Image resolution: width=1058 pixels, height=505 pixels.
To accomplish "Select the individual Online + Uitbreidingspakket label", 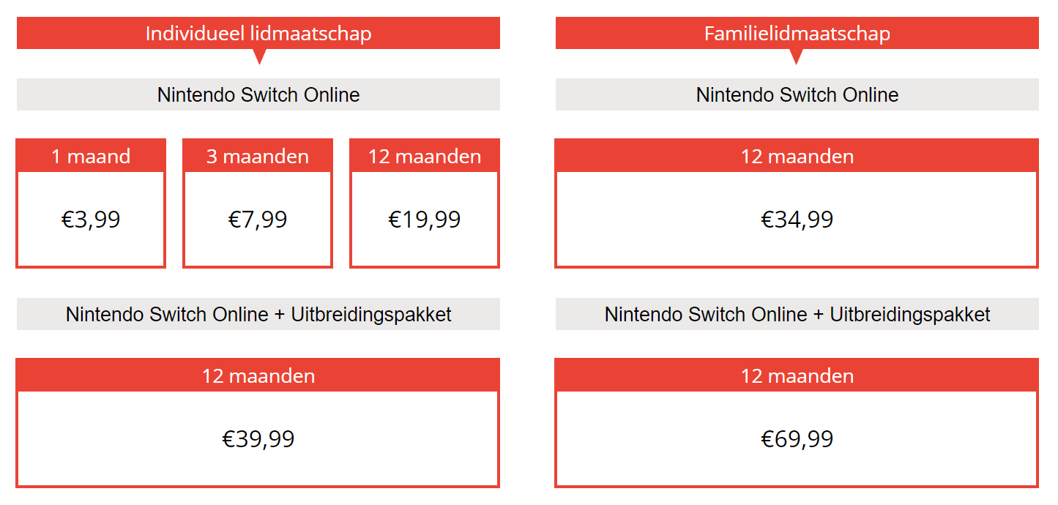I will click(258, 314).
